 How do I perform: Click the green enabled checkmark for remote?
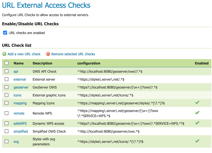(197, 113)
